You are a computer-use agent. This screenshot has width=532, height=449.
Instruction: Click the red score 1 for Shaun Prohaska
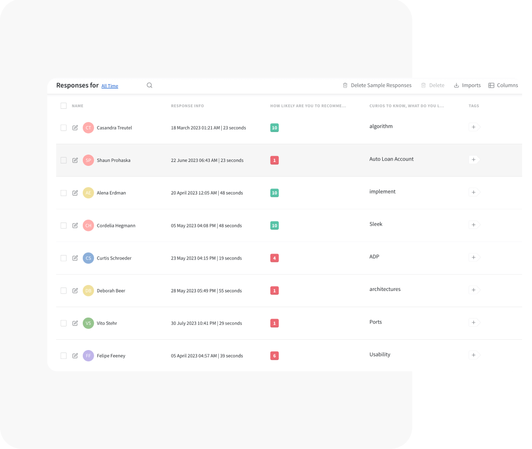(274, 160)
